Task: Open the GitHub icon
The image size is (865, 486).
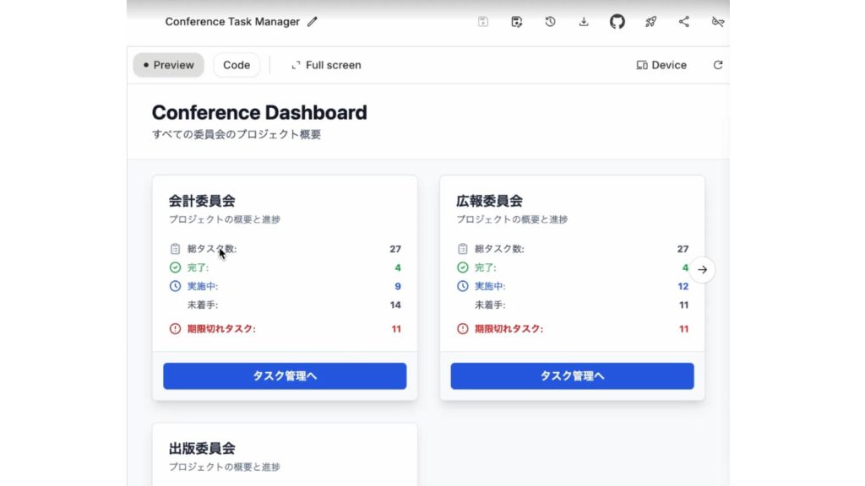Action: 617,22
